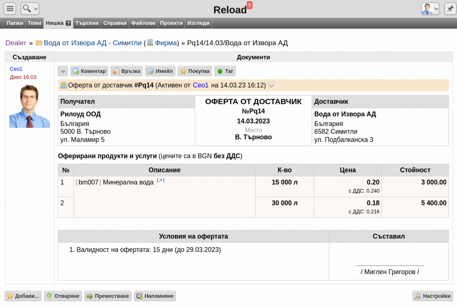Viewport: 457px width, 306px height.
Task: Click the Преместване button
Action: pos(108,296)
